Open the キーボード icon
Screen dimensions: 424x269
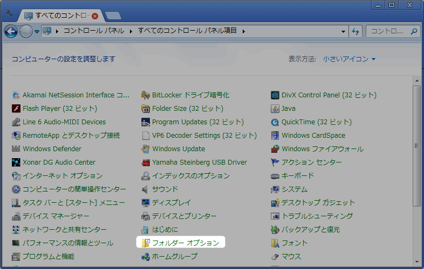tap(275, 176)
